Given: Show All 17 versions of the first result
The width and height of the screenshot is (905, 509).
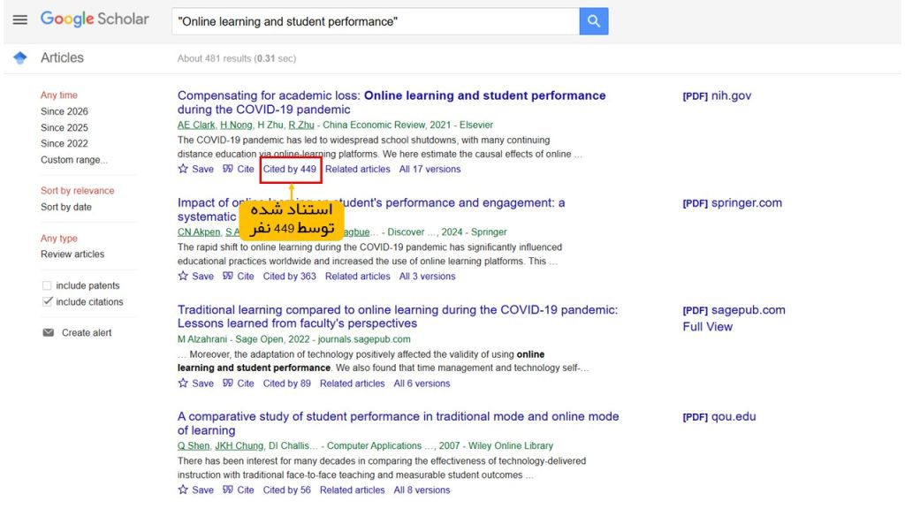Looking at the screenshot, I should (x=430, y=169).
